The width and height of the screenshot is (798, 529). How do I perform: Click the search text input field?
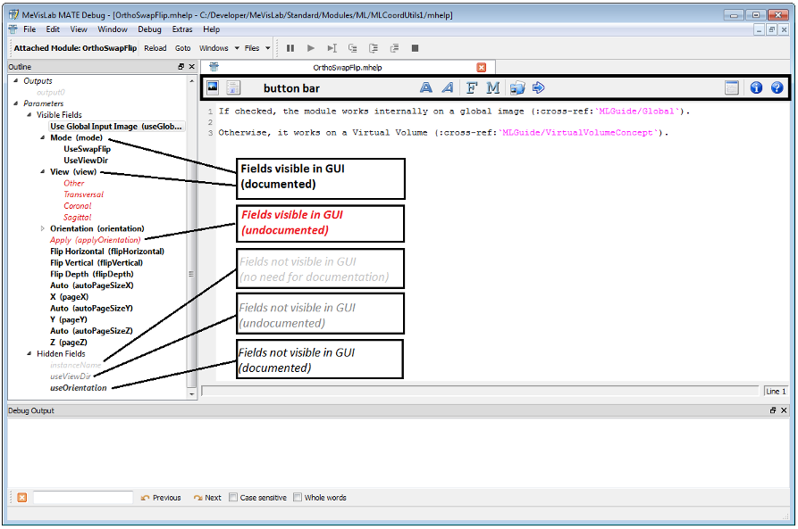point(83,498)
